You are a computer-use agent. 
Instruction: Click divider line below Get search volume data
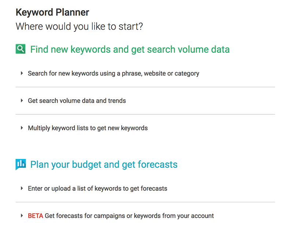point(145,114)
